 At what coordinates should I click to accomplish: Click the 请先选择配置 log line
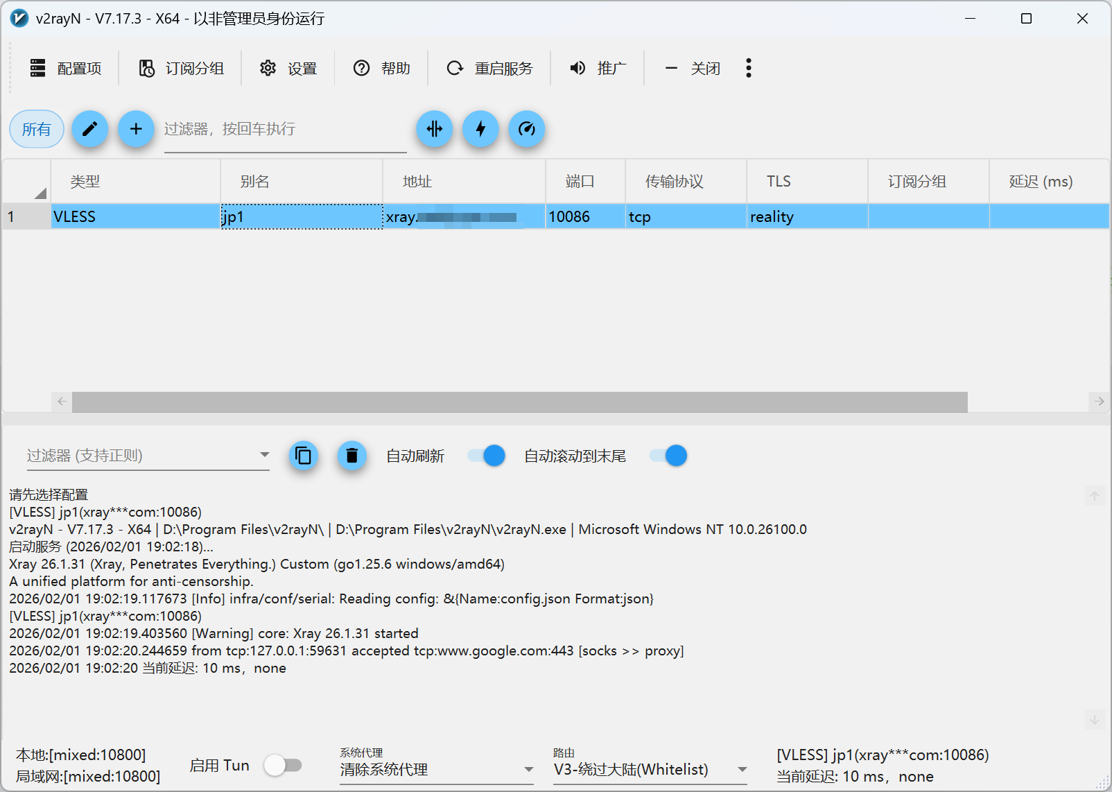(x=49, y=494)
